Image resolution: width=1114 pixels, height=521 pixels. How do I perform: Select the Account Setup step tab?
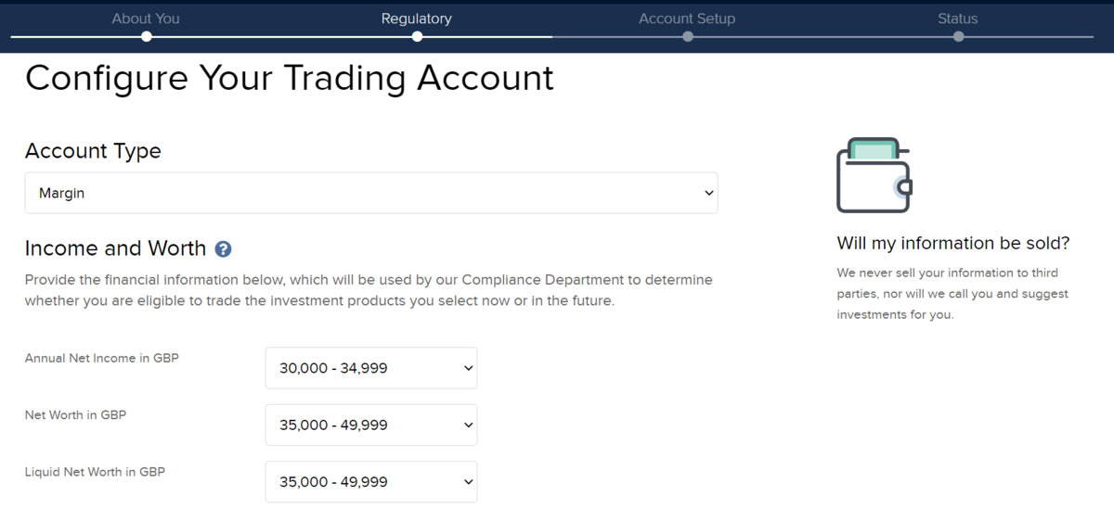pyautogui.click(x=687, y=19)
